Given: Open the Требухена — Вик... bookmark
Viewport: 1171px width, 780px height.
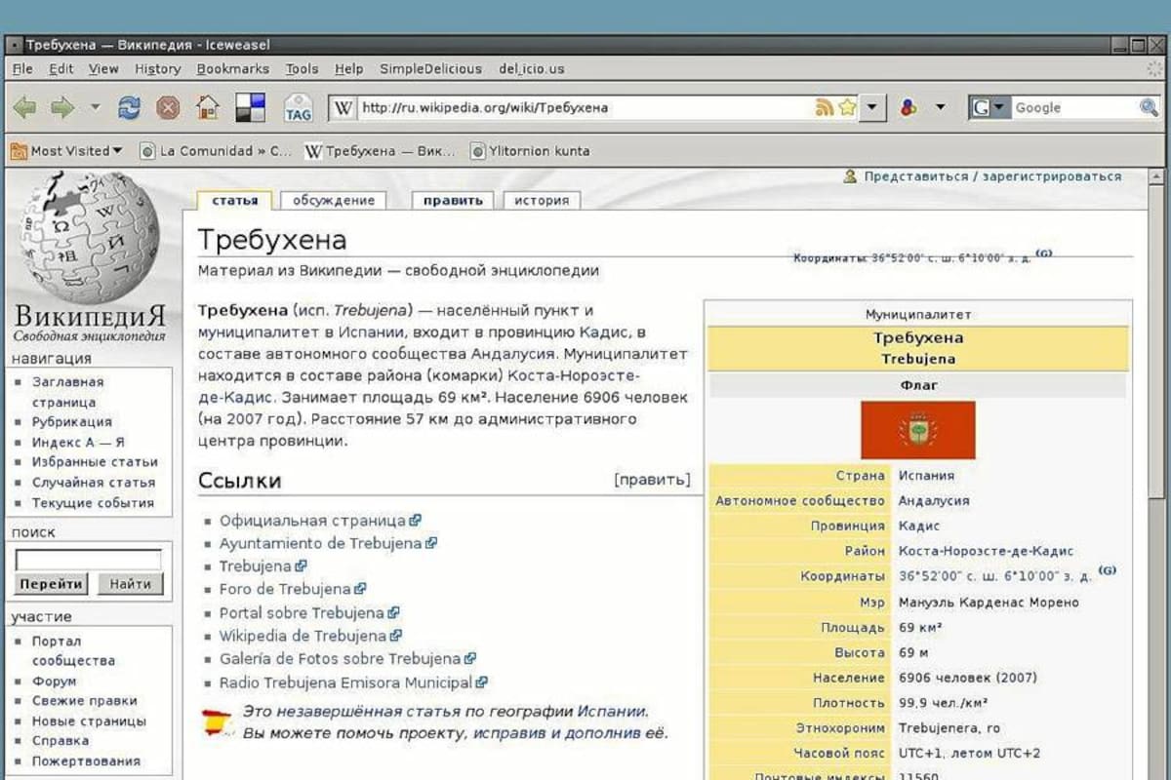Looking at the screenshot, I should tap(381, 151).
